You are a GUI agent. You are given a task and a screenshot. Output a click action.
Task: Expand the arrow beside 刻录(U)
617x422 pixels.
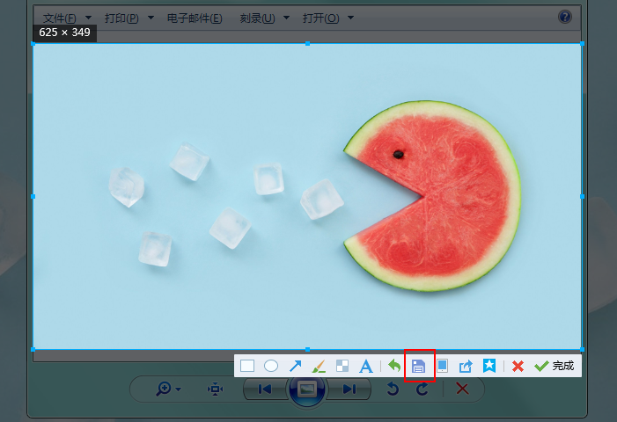[286, 18]
